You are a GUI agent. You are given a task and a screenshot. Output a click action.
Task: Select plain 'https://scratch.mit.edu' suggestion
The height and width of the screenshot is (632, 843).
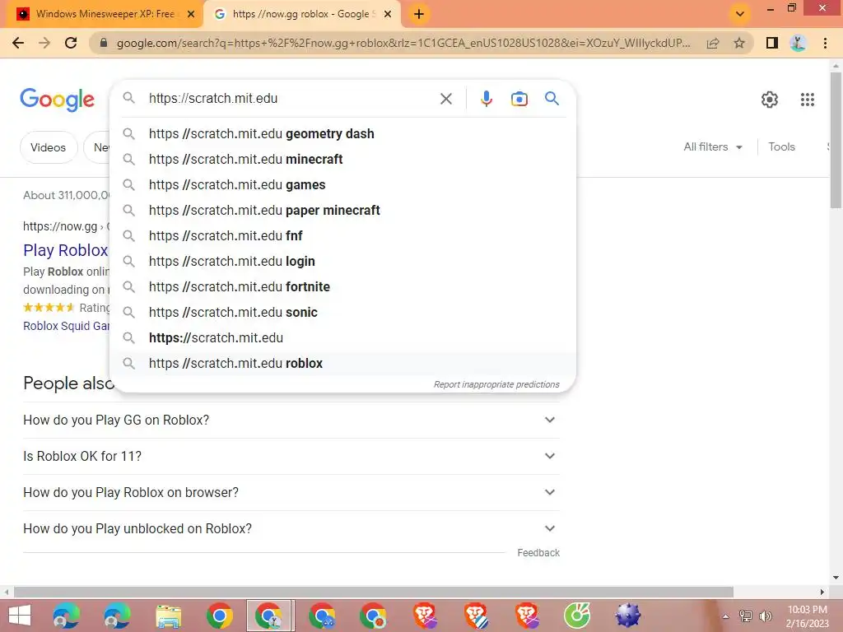coord(342,338)
